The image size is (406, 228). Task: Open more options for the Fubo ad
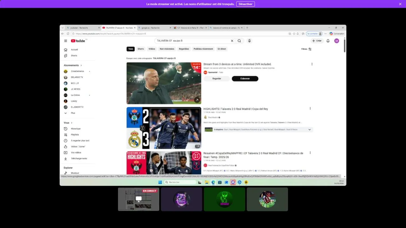tap(312, 64)
